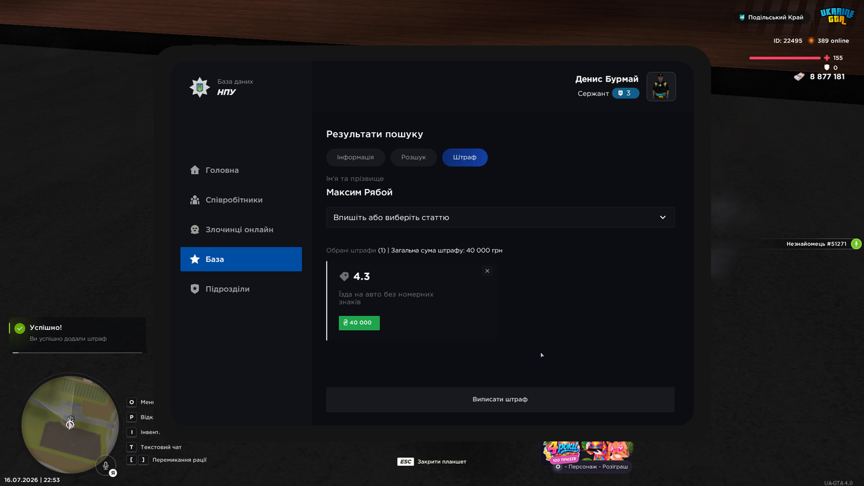This screenshot has height=486, width=864.
Task: Click the shield icon beside Підрозділи
Action: point(195,289)
